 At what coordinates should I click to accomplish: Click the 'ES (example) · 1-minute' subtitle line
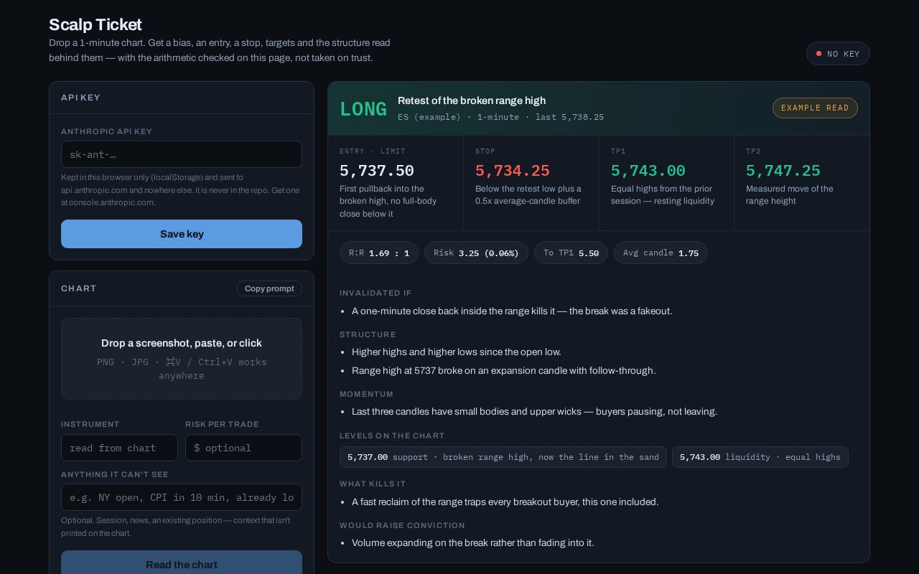coord(500,117)
